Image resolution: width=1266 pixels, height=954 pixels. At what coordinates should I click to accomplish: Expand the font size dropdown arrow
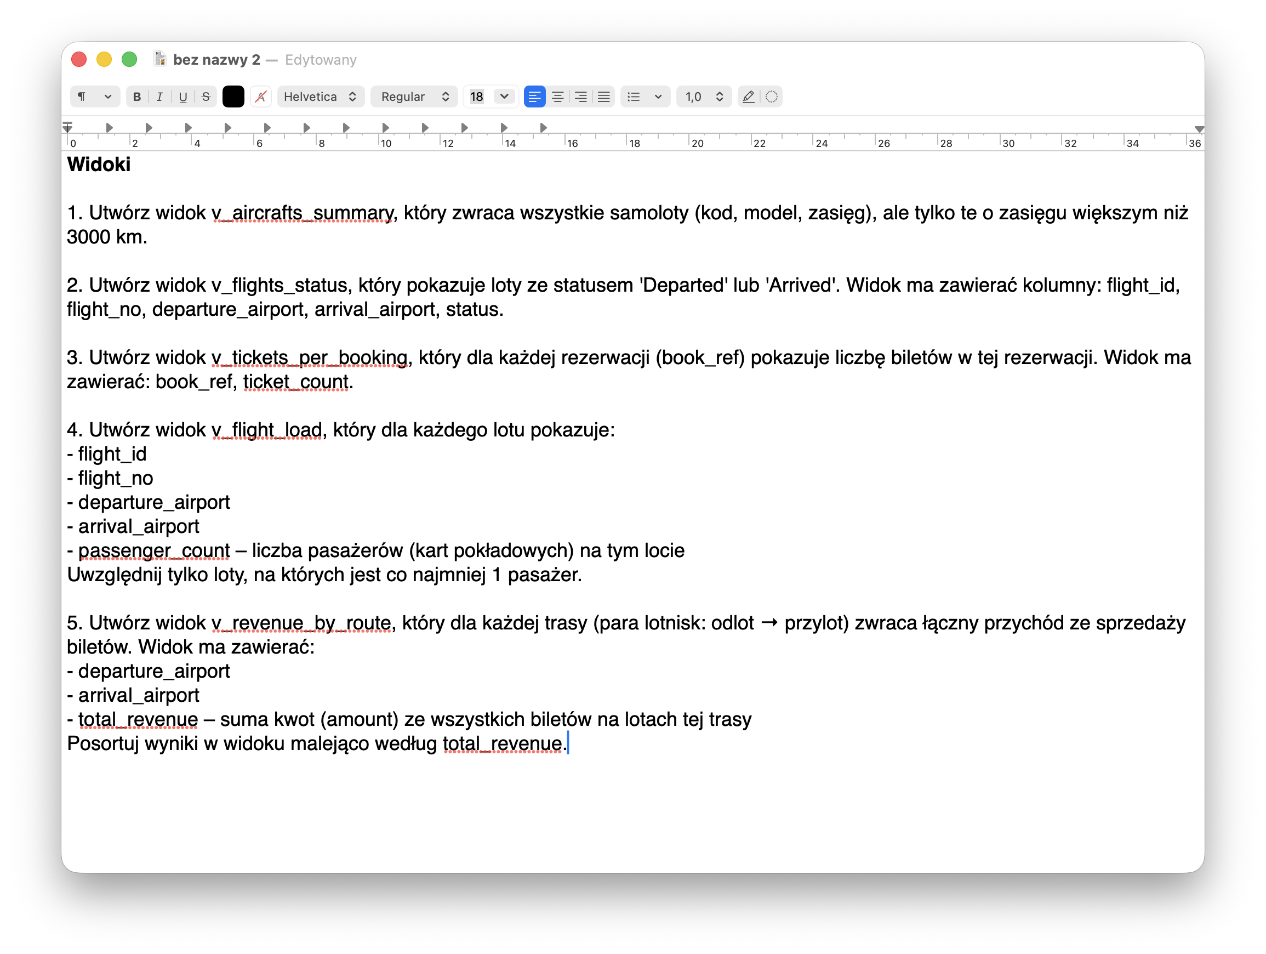[504, 97]
